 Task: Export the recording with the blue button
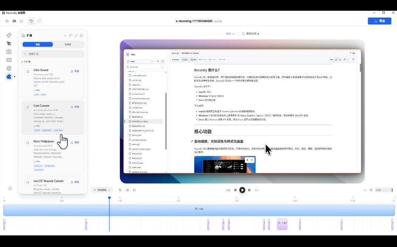pos(379,21)
